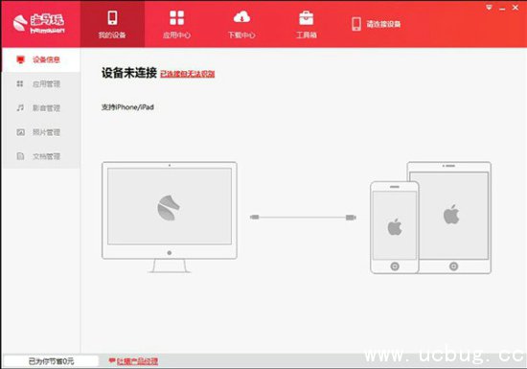Open the 我的设备 tab

tap(112, 24)
